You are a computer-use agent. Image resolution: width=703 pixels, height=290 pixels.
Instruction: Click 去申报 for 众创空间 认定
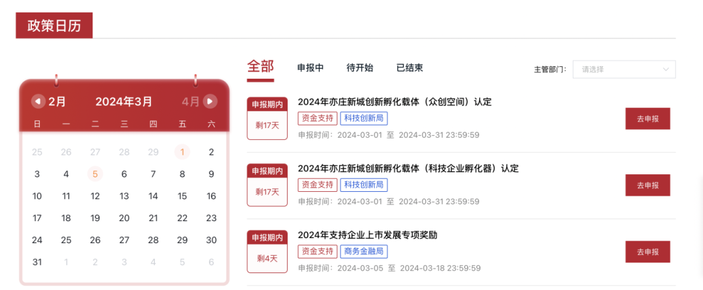(648, 118)
